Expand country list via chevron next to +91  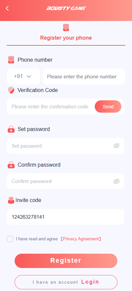29,76
